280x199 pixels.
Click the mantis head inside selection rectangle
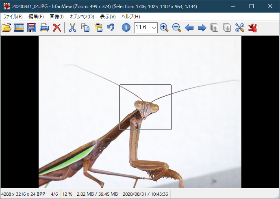[146, 109]
